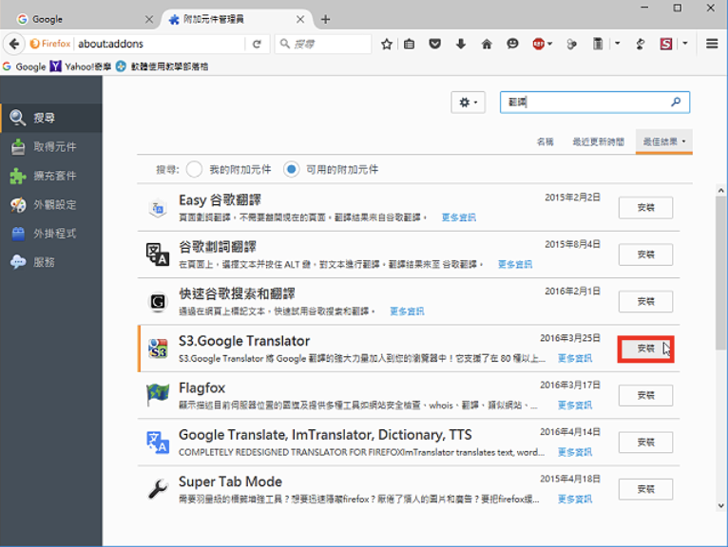728x547 pixels.
Task: Open 更多資訊 link for 谷歌劃詞翻譯
Action: pos(515,264)
